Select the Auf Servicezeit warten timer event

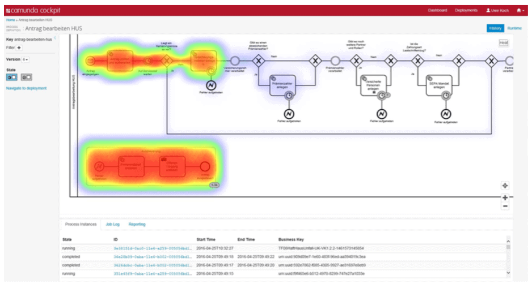tap(148, 61)
